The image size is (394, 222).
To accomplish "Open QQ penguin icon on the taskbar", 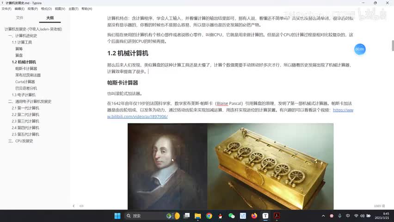I will 221,216.
